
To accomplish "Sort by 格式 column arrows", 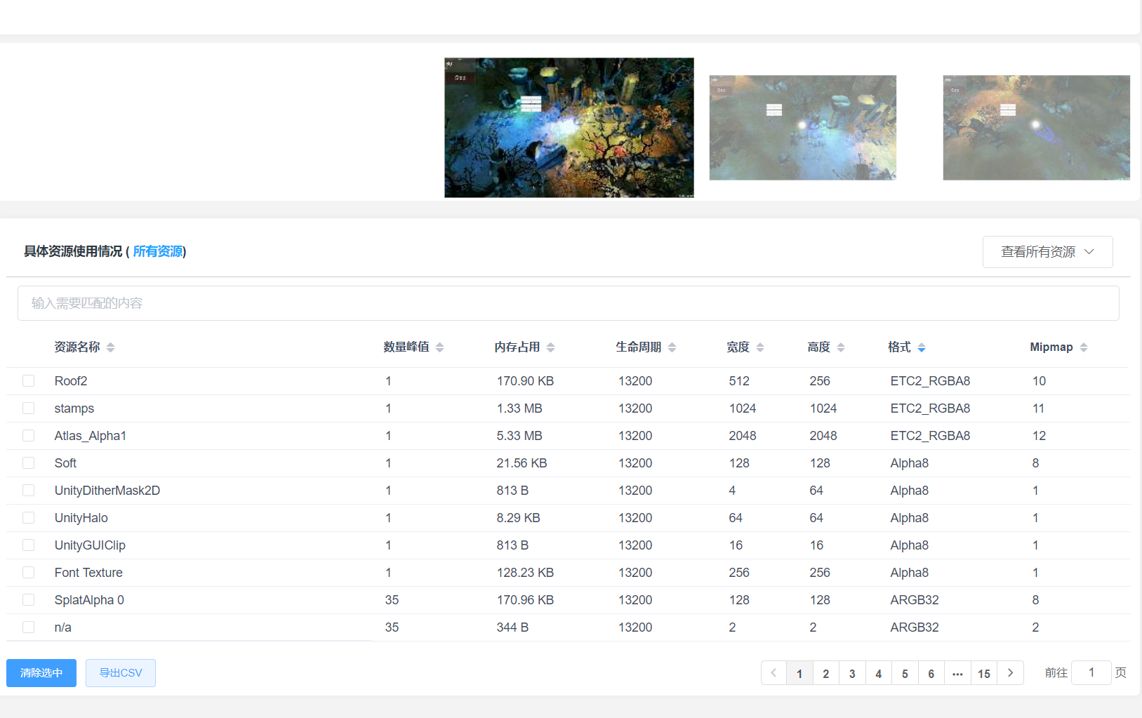I will pyautogui.click(x=921, y=347).
